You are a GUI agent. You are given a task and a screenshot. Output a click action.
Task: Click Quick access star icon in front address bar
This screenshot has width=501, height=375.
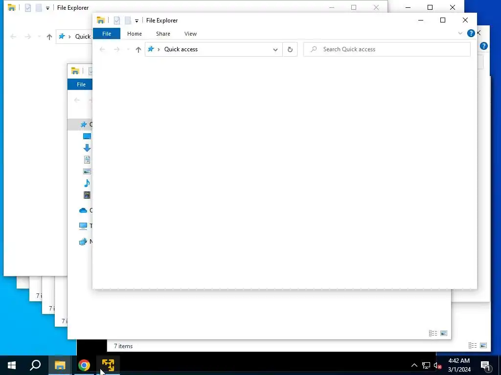point(151,49)
